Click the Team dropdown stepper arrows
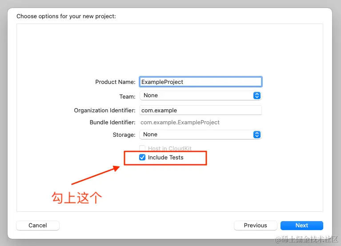 (257, 95)
